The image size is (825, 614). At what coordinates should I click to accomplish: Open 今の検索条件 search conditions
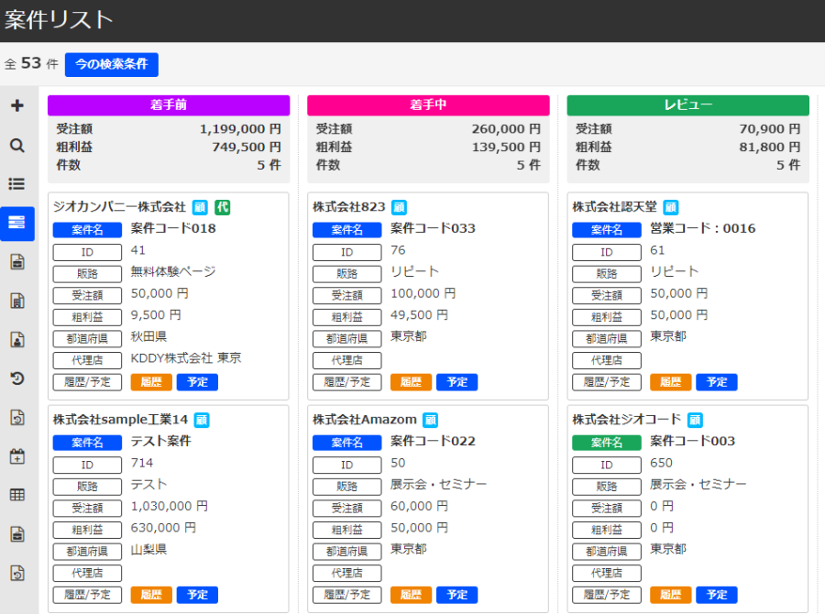pyautogui.click(x=111, y=64)
